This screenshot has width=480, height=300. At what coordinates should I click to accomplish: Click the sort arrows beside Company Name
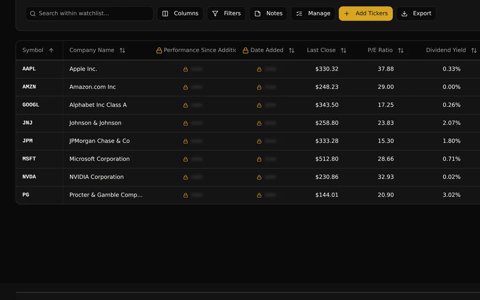click(122, 50)
